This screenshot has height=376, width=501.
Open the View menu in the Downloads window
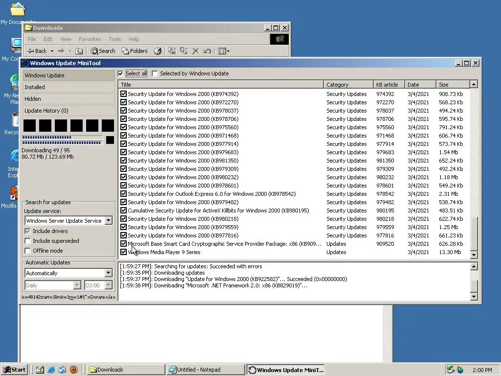pos(66,39)
